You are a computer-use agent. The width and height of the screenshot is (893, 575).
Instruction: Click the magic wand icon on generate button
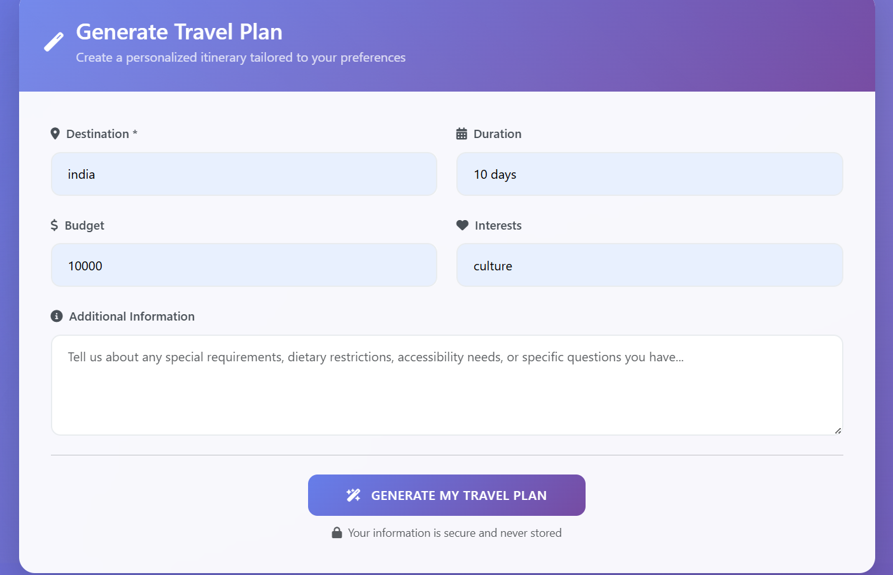pos(353,495)
